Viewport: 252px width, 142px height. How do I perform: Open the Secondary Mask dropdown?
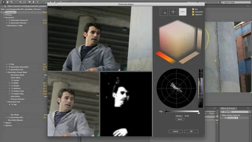pos(46,75)
